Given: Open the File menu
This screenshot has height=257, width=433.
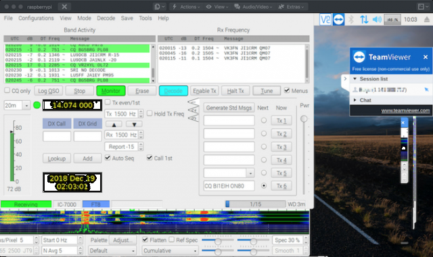Looking at the screenshot, I should point(8,18).
